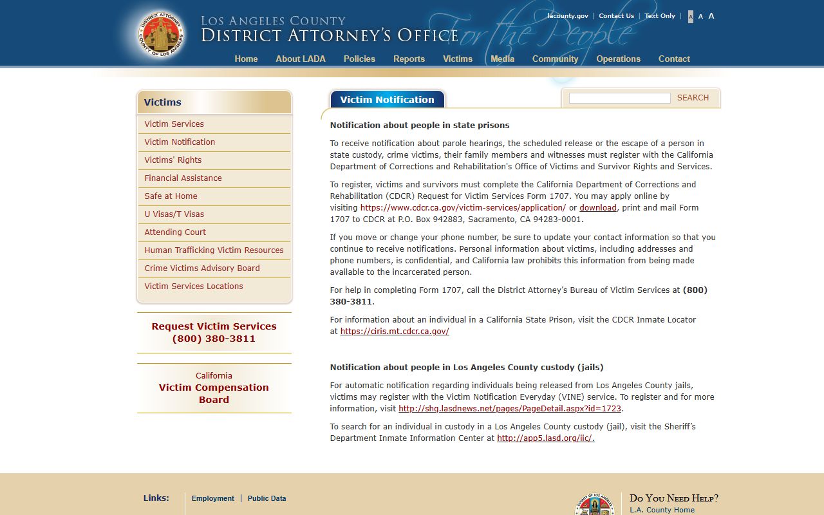Open the Home menu
The width and height of the screenshot is (824, 515).
point(246,59)
